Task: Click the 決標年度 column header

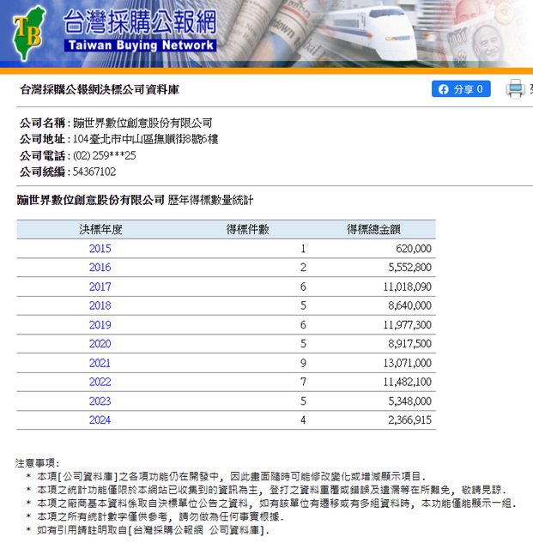Action: 100,229
